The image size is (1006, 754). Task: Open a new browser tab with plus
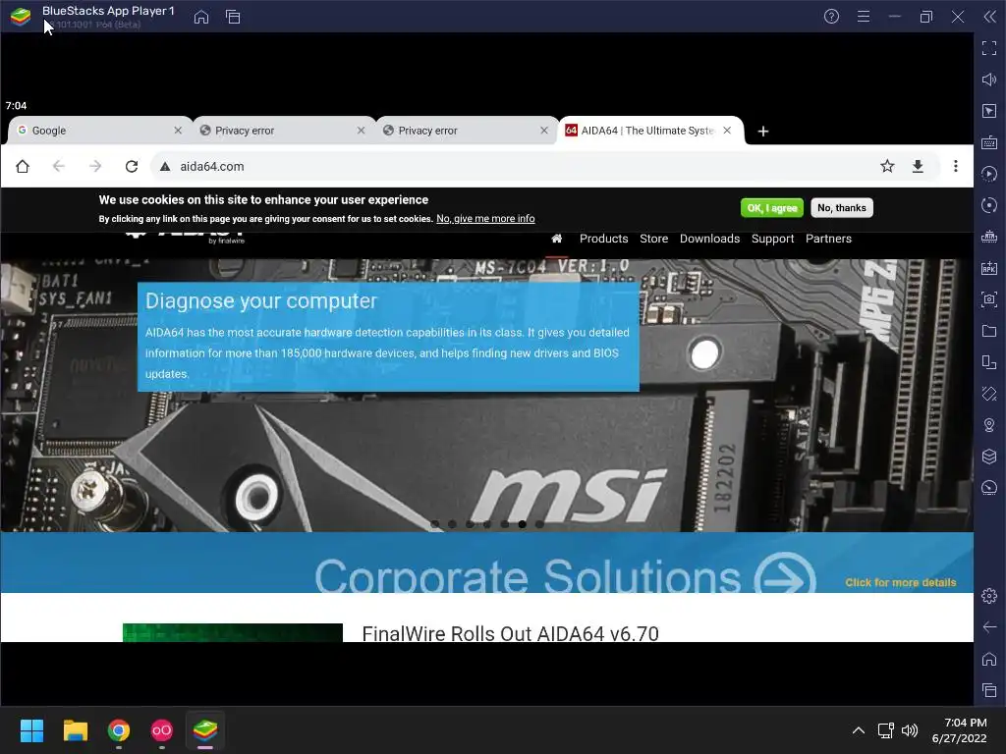pyautogui.click(x=762, y=132)
